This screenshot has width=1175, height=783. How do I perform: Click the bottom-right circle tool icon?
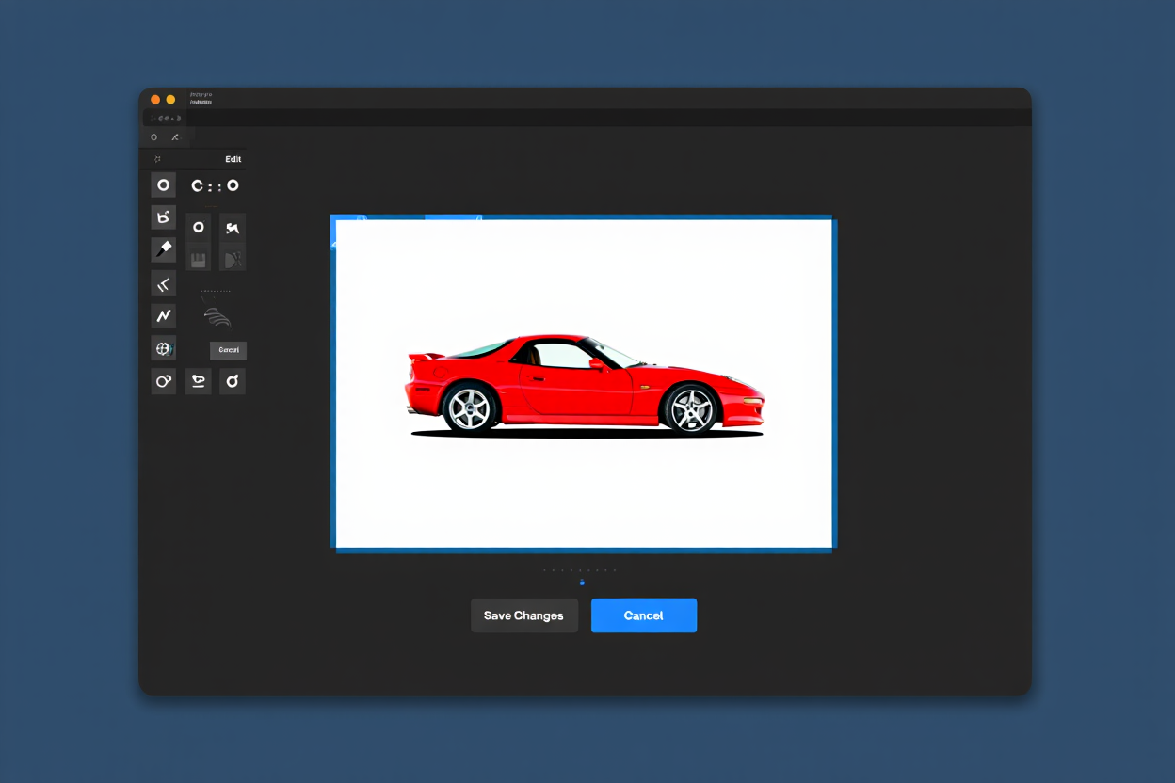pyautogui.click(x=232, y=381)
